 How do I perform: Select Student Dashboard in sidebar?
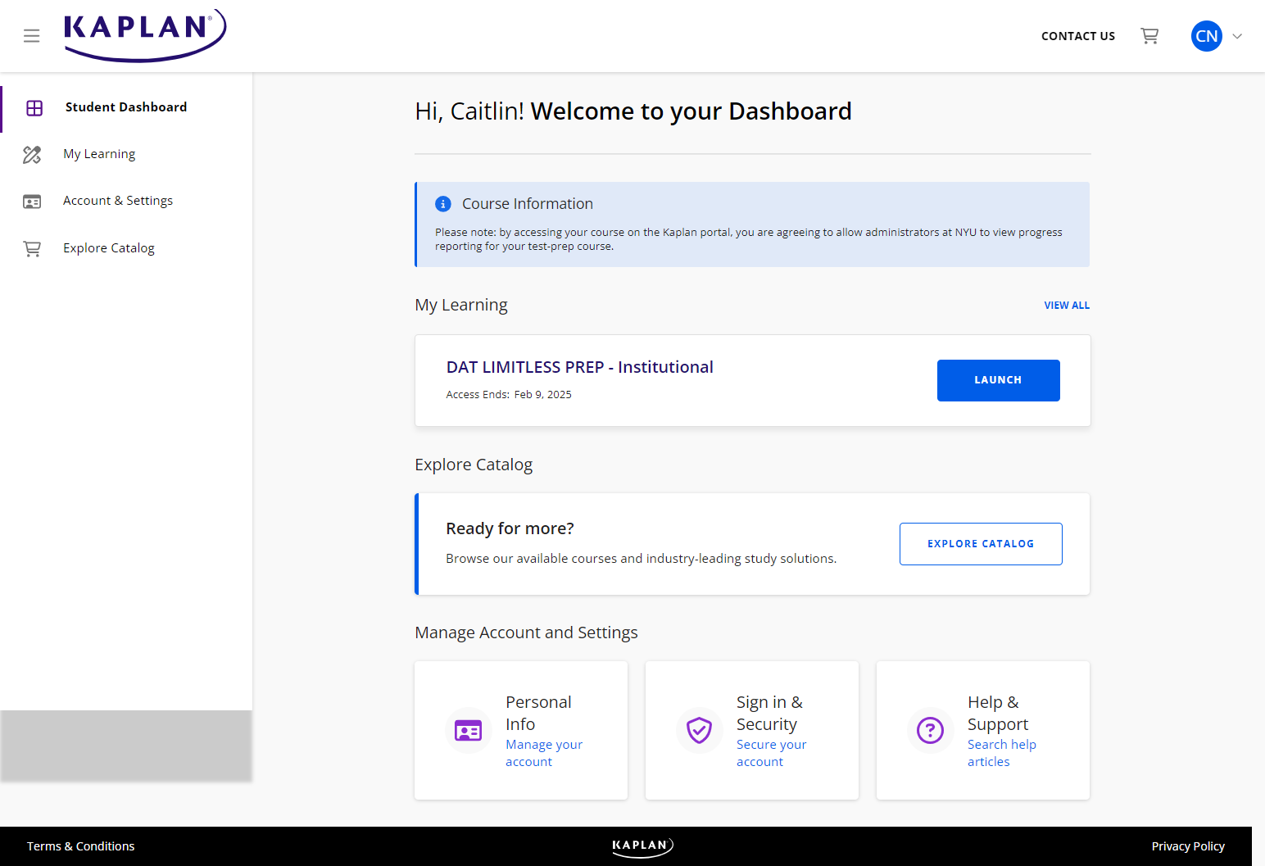[x=126, y=107]
